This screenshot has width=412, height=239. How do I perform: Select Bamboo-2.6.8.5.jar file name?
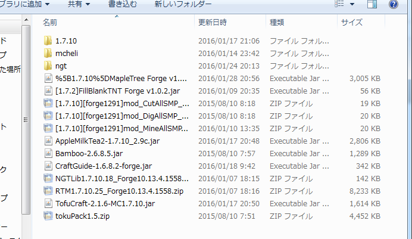point(89,154)
